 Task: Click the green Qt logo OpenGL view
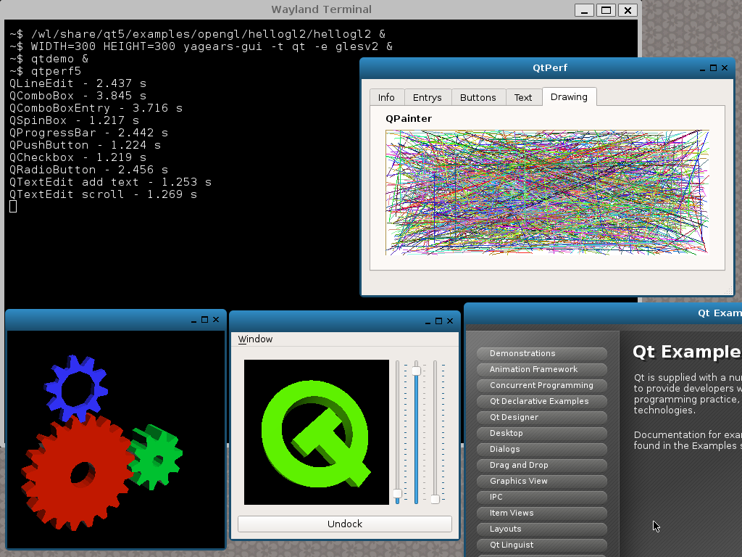click(x=317, y=432)
